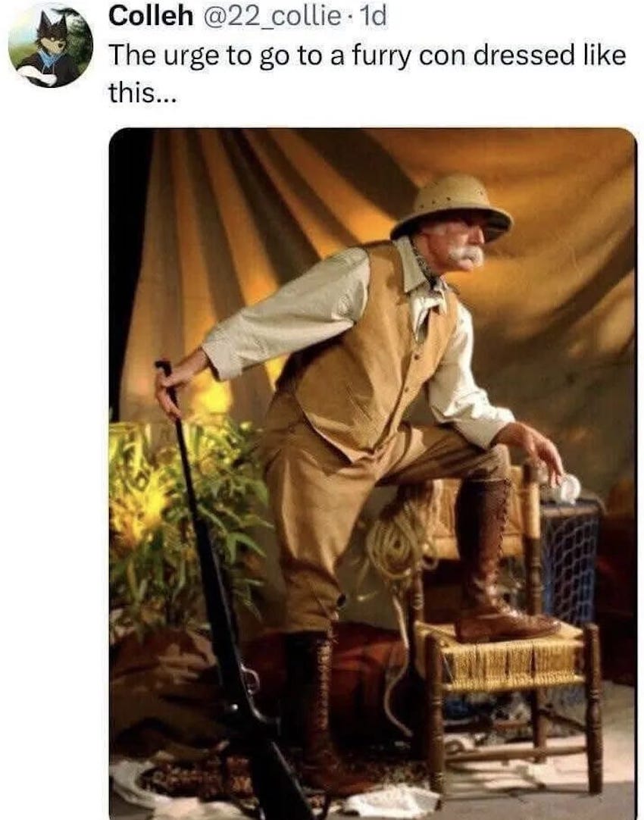The width and height of the screenshot is (644, 820).
Task: Open the tweet via the 1d timestamp
Action: coord(374,16)
